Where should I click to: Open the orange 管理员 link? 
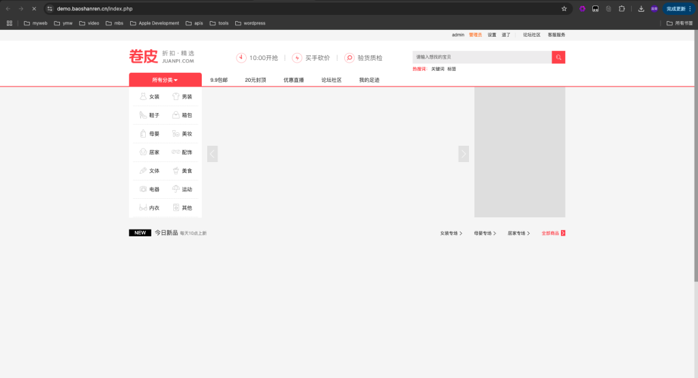(x=475, y=35)
